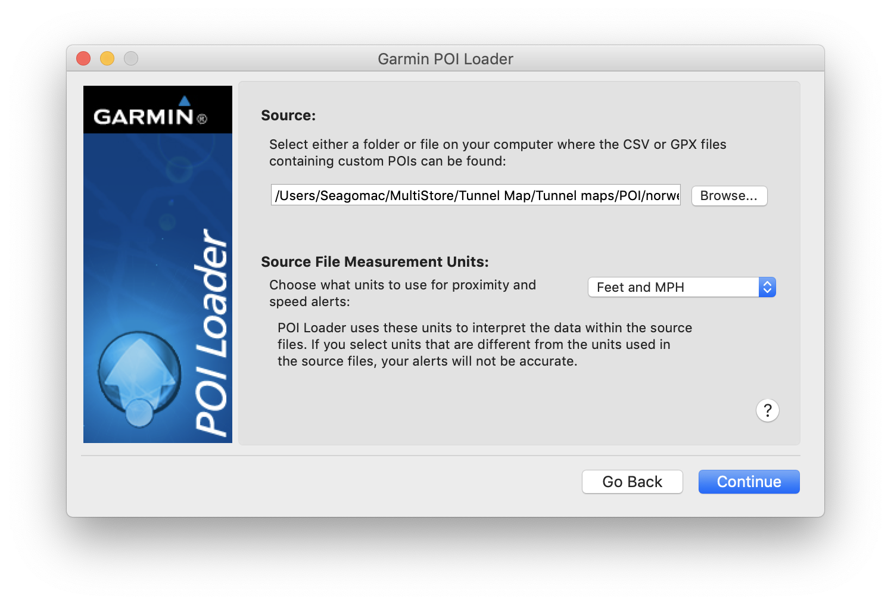Click the "Garmin POI Loader" window title
The image size is (891, 605).
click(445, 59)
